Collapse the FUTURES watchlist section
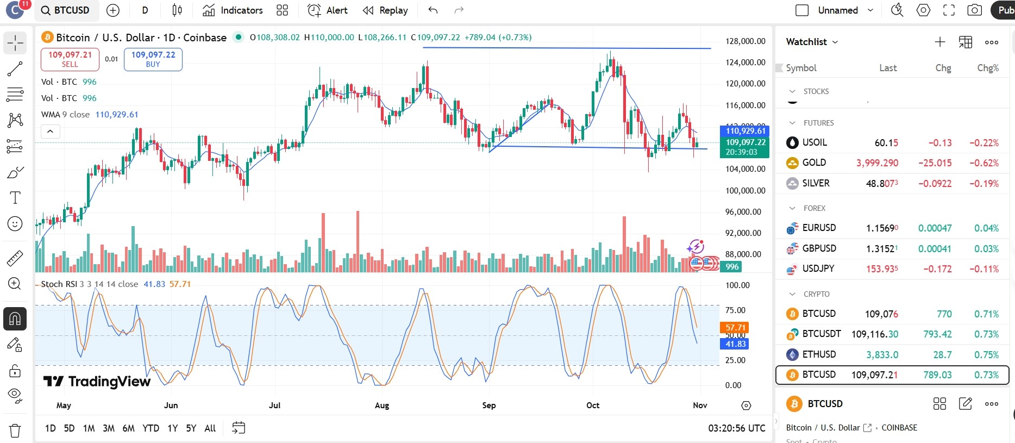1015x443 pixels. [792, 123]
